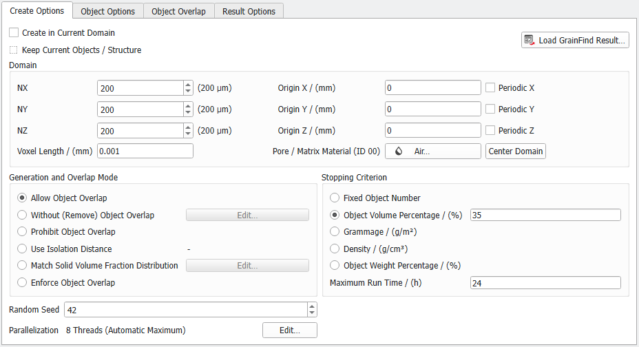Screen dimensions: 639x347
Task: Select Enforce Object Overlap radio button
Action: coord(22,283)
